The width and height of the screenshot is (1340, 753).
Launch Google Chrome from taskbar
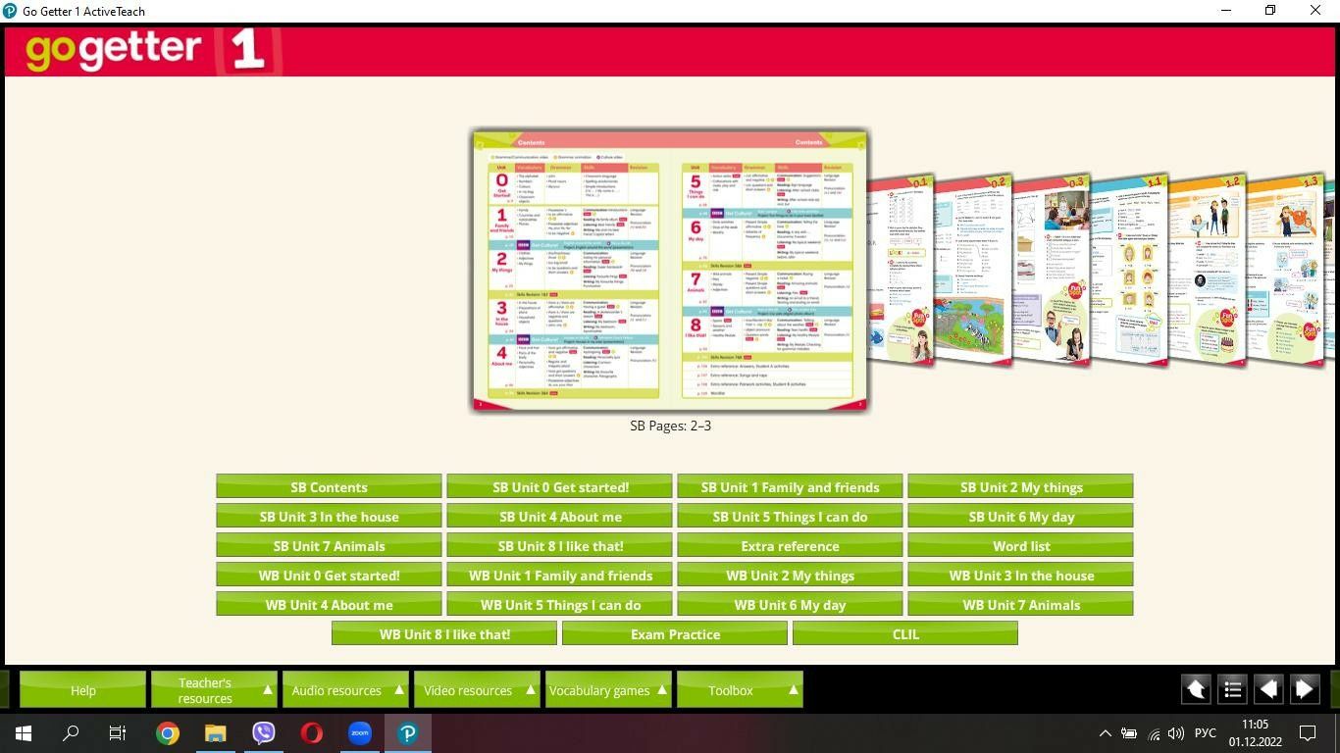click(168, 732)
